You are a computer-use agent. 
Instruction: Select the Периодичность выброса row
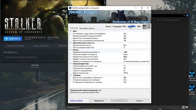110,68
